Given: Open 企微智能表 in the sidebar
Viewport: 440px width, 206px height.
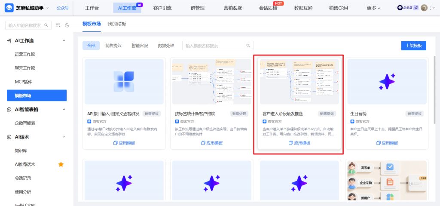Looking at the screenshot, I should click(25, 123).
